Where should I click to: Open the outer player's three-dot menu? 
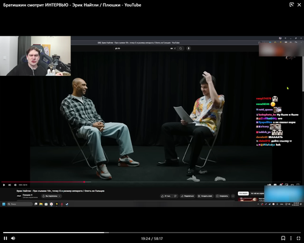pyautogui.click(x=291, y=238)
